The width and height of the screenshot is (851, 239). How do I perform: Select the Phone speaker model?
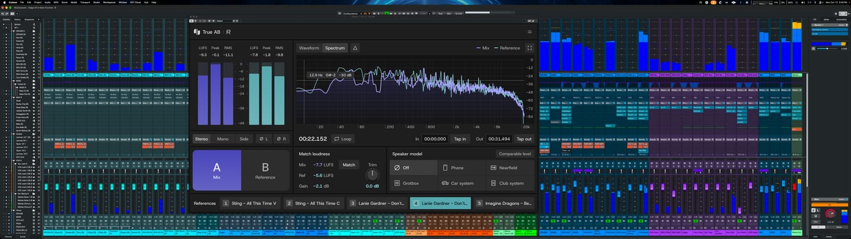tap(462, 168)
